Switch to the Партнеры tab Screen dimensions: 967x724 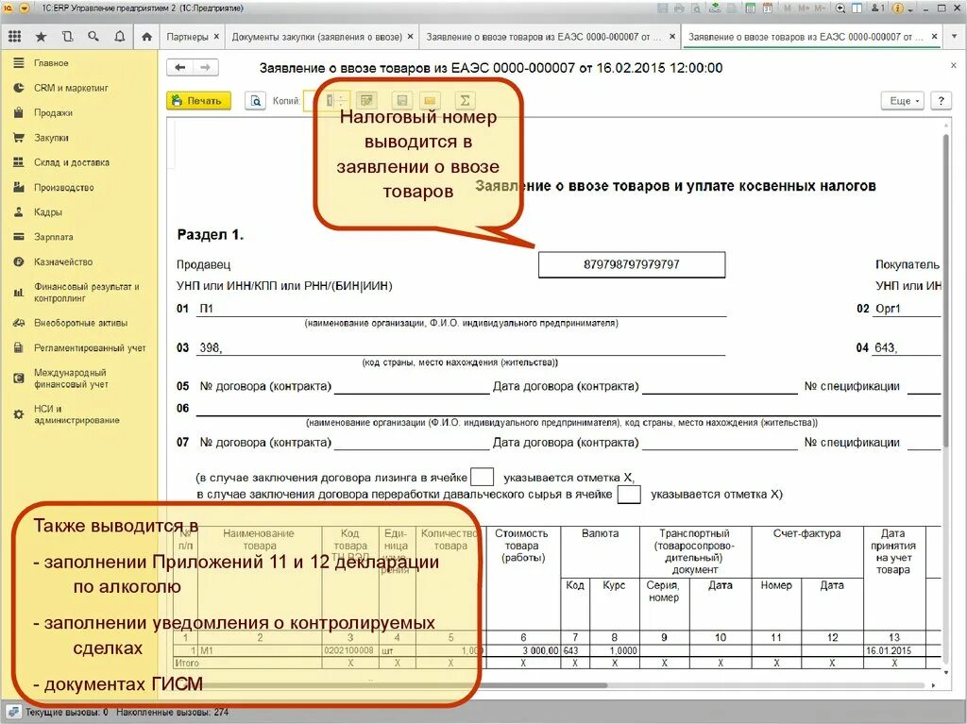tap(188, 37)
